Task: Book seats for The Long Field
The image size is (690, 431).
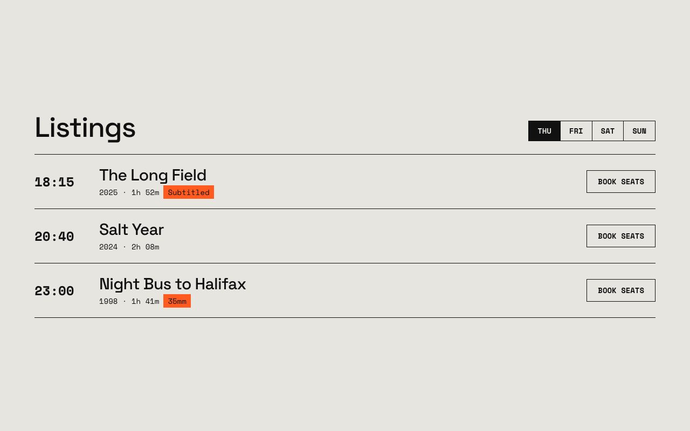Action: click(x=621, y=182)
